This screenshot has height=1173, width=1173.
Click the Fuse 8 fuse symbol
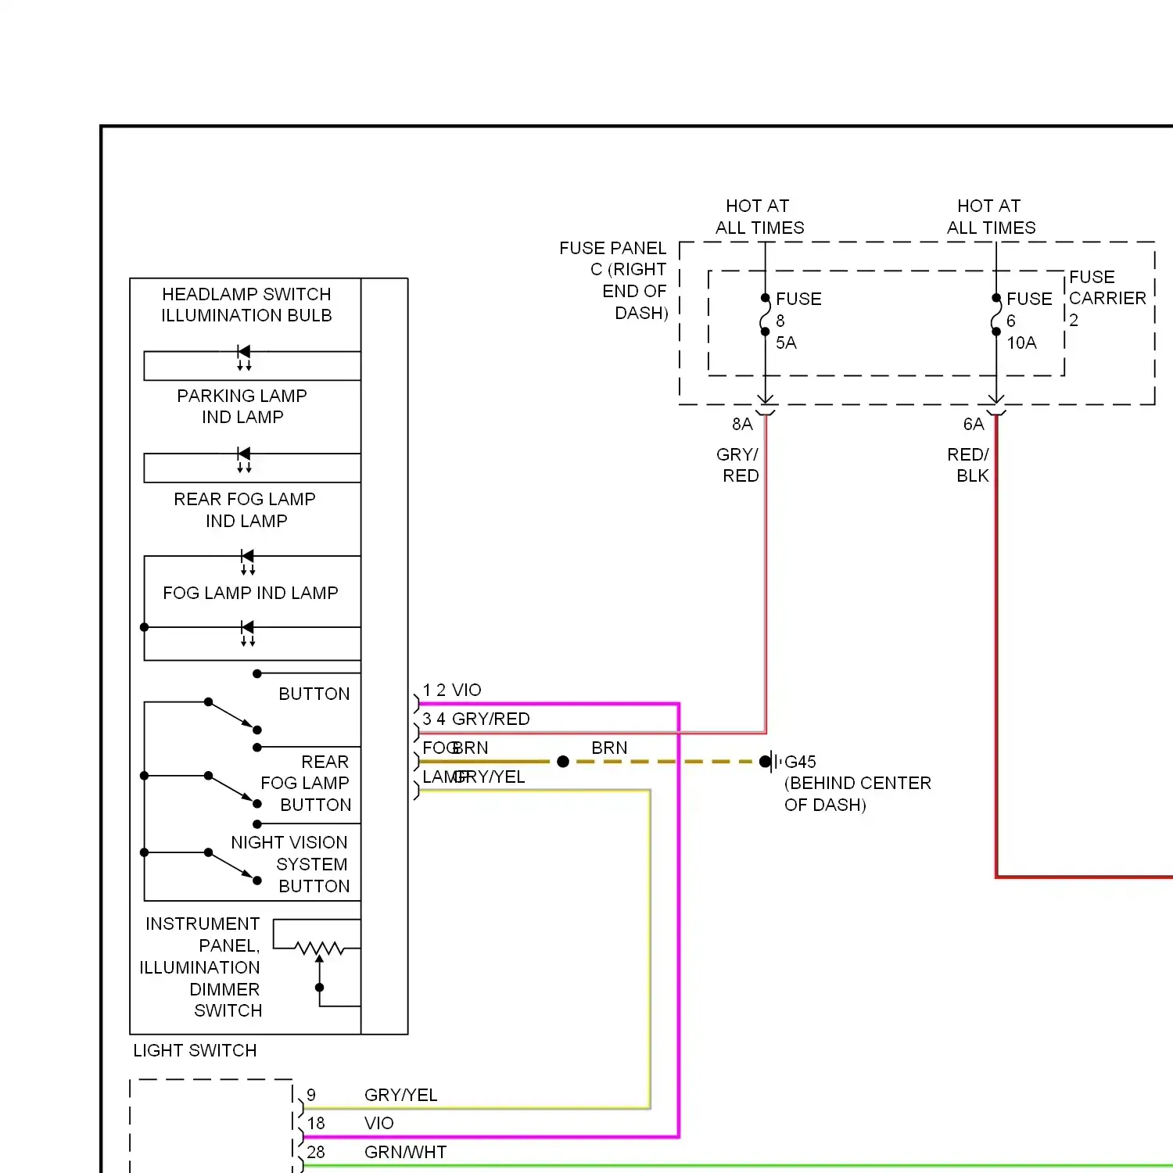pyautogui.click(x=765, y=315)
